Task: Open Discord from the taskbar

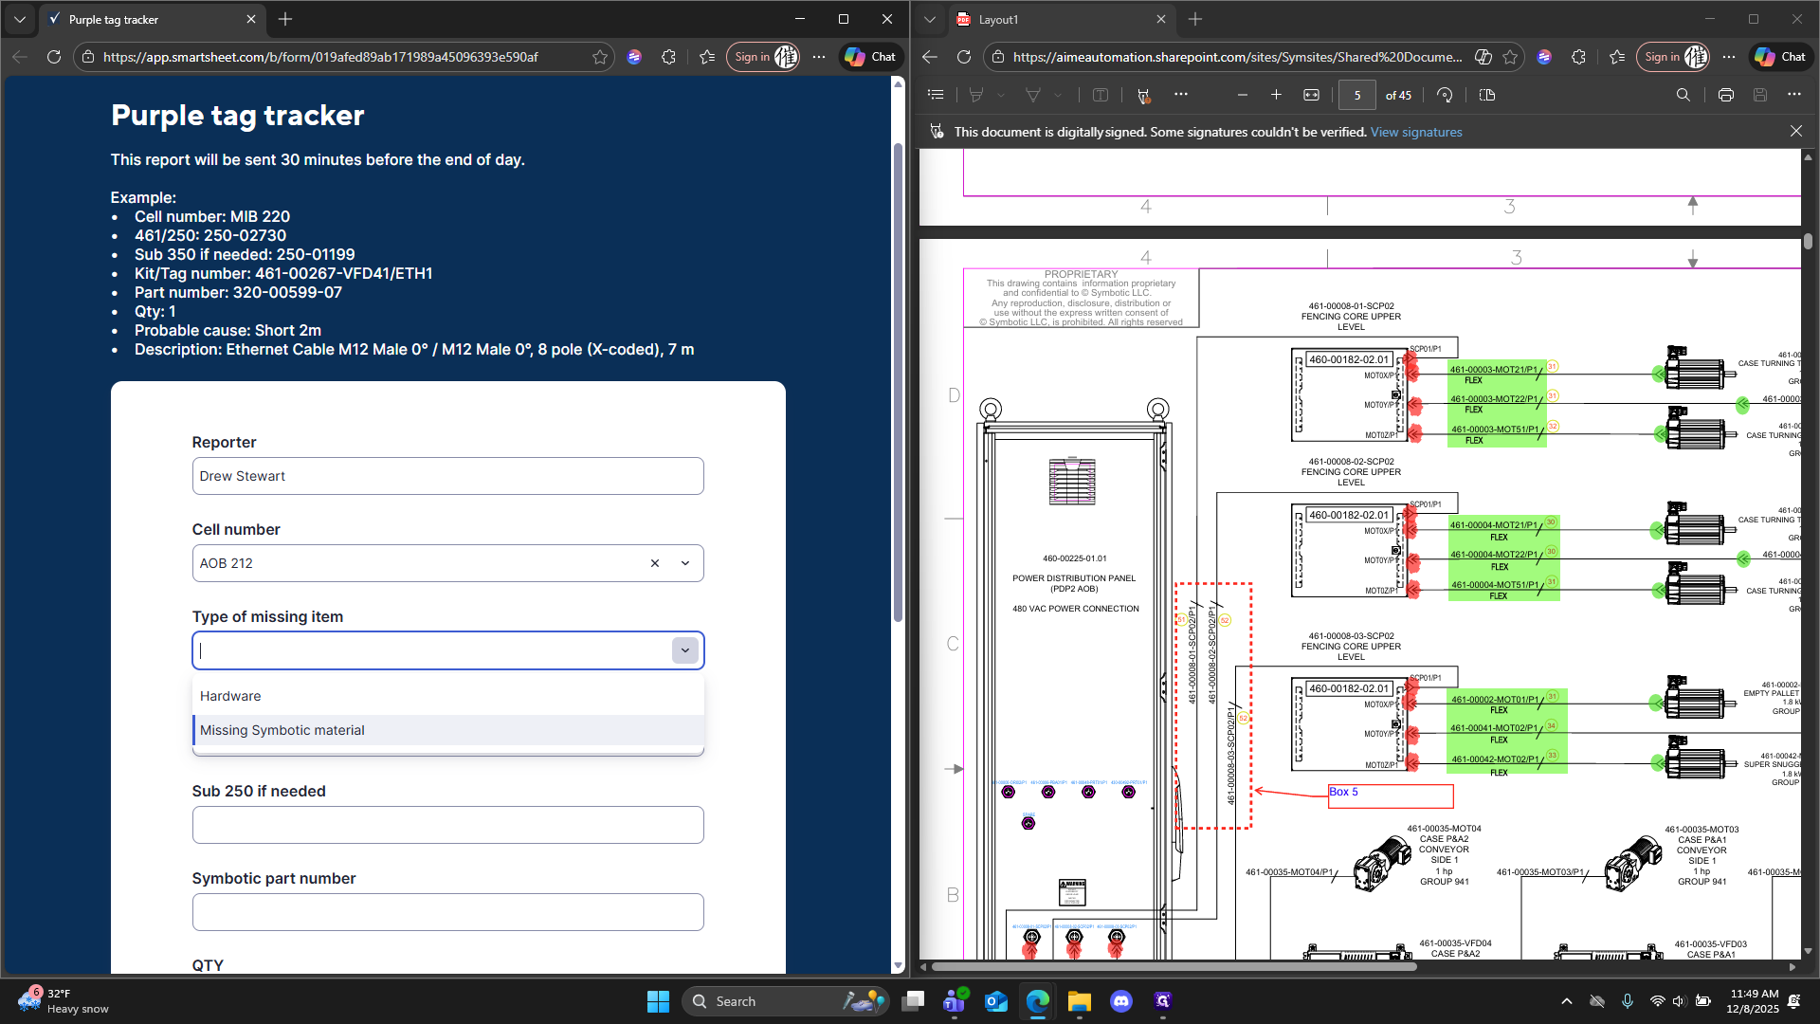Action: 1120,1001
